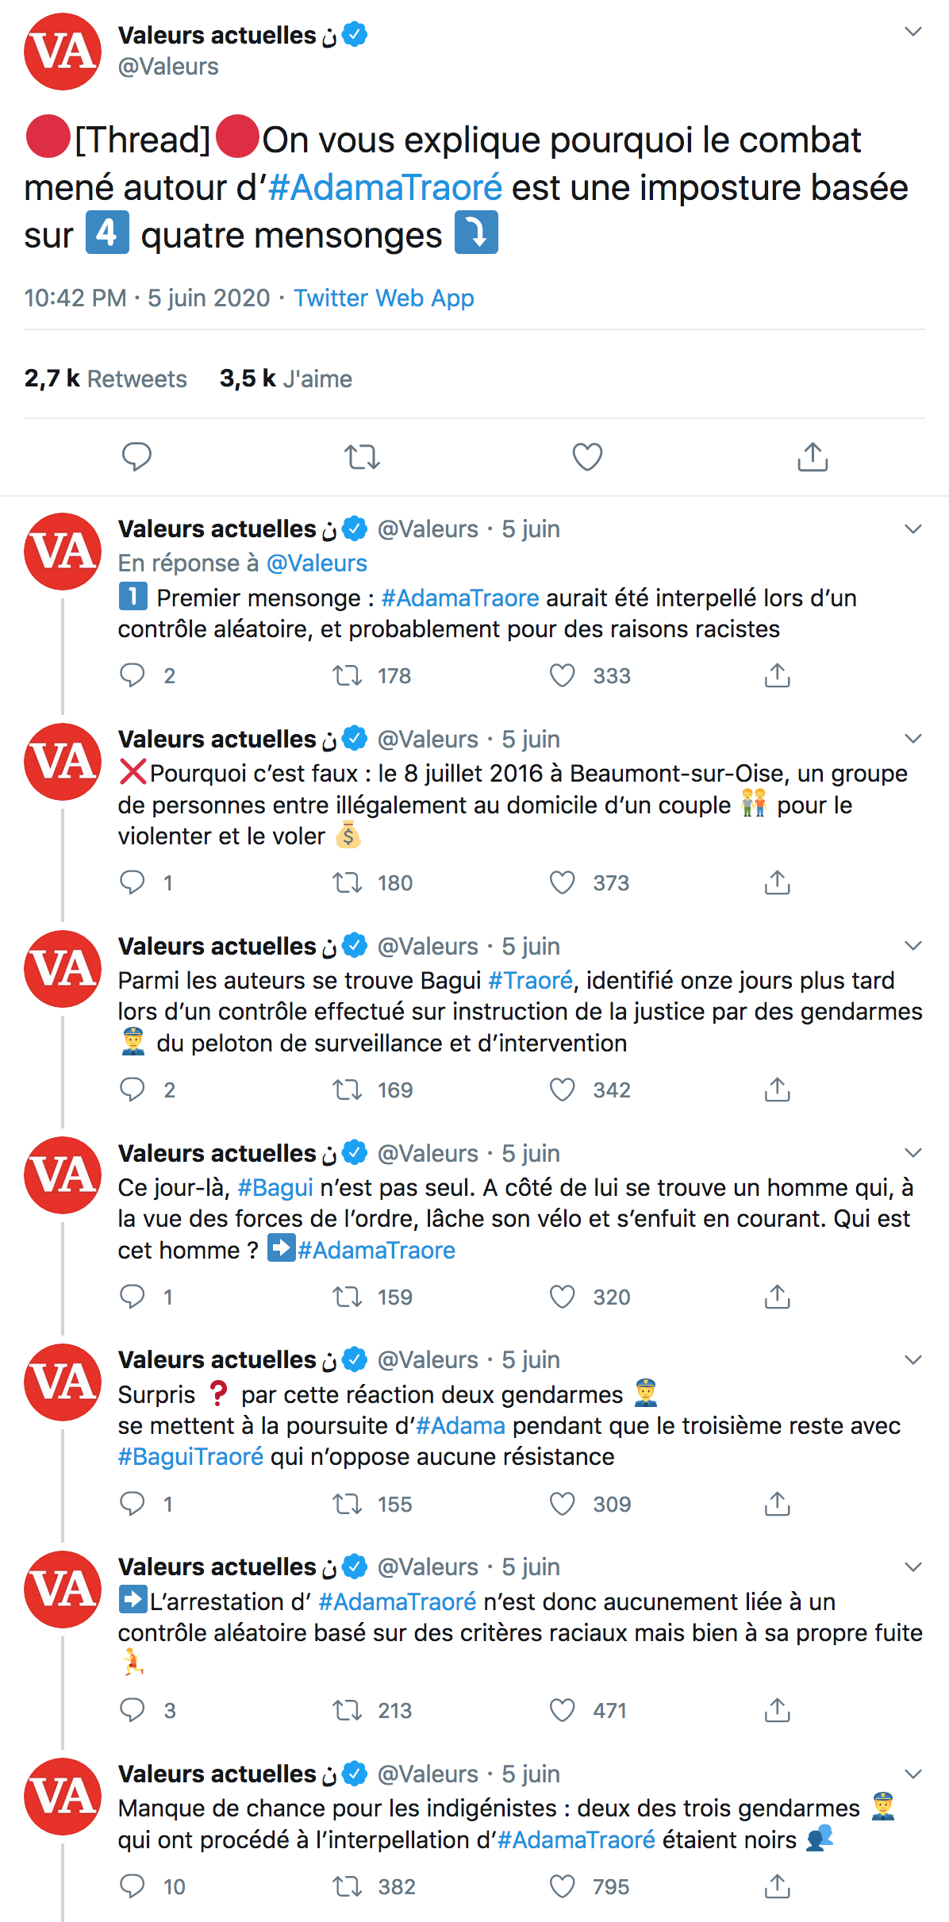The height and width of the screenshot is (1922, 949).
Task: View the 2,7 k Retweets list
Action: (106, 379)
